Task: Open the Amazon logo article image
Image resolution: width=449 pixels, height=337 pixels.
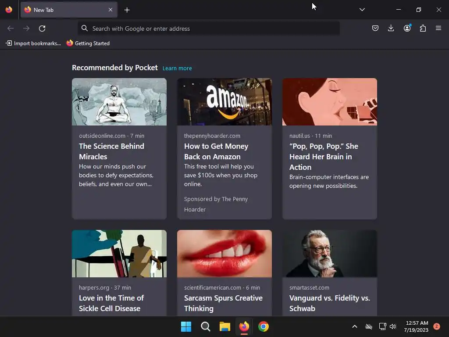Action: point(224,102)
